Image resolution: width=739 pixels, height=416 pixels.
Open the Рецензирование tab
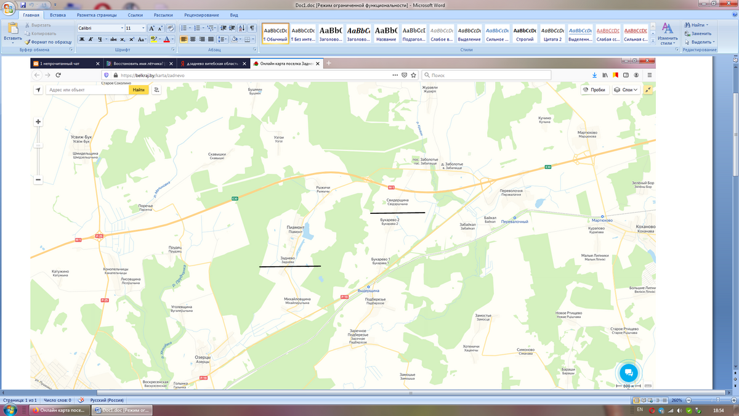click(x=203, y=14)
